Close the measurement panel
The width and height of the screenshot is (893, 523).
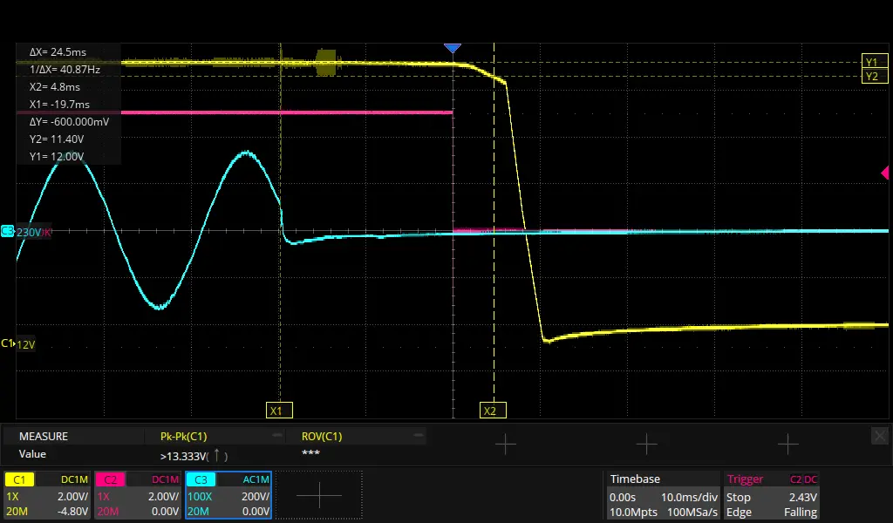879,435
